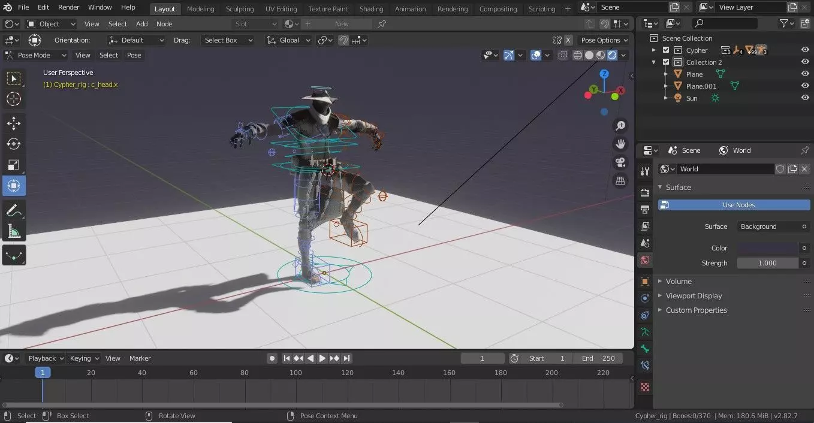
Task: Toggle X-axis mirror in pose header
Action: tap(568, 40)
